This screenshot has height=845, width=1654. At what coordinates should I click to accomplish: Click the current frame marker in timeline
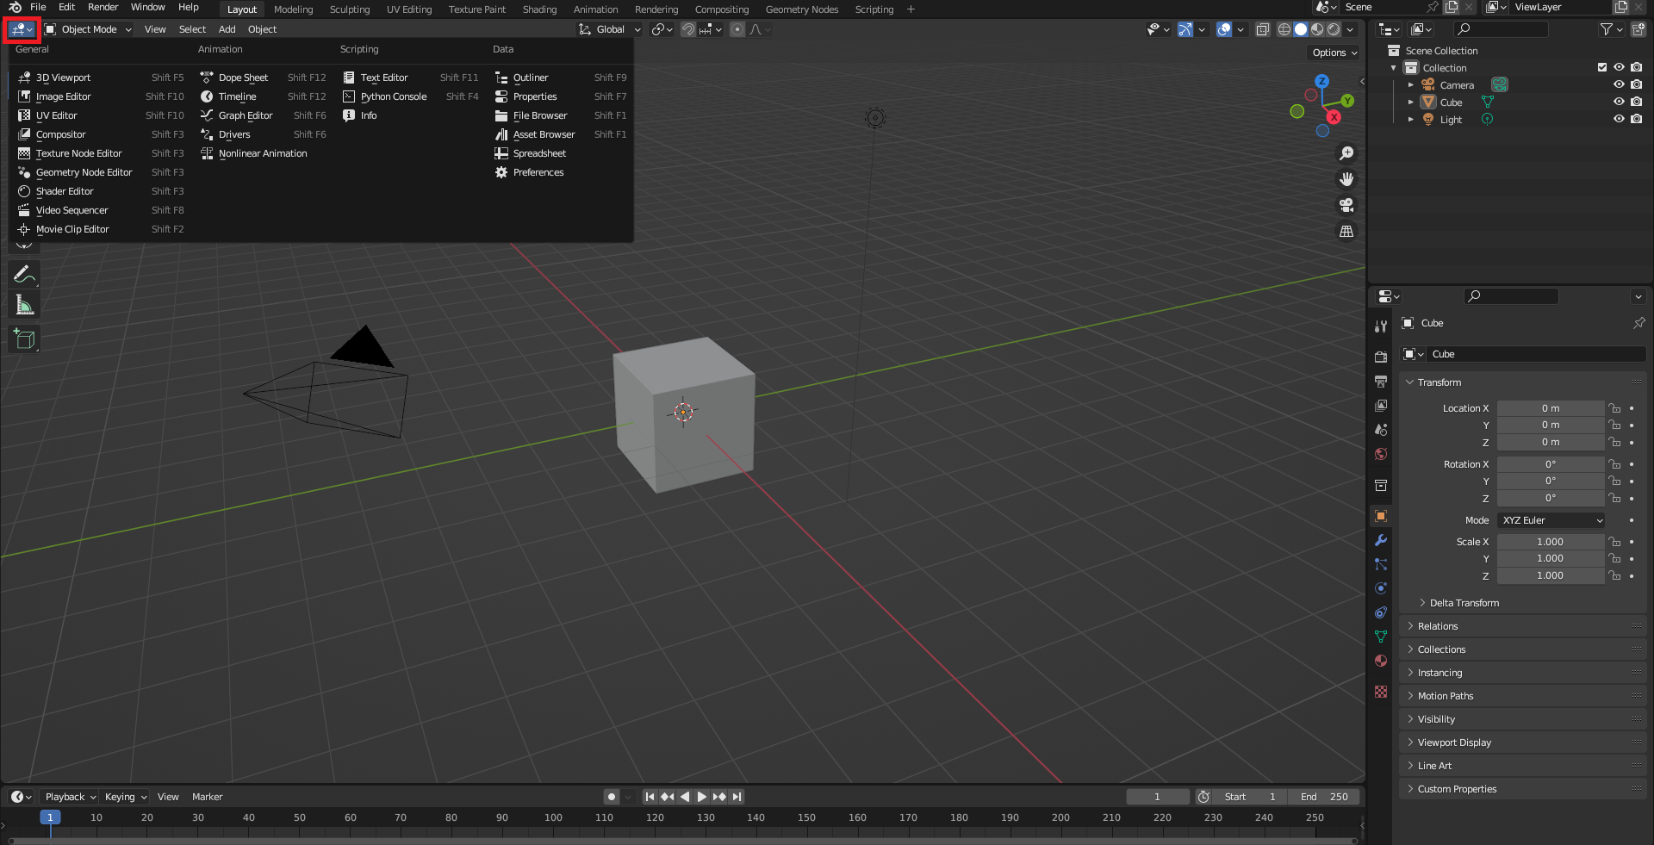[x=50, y=817]
